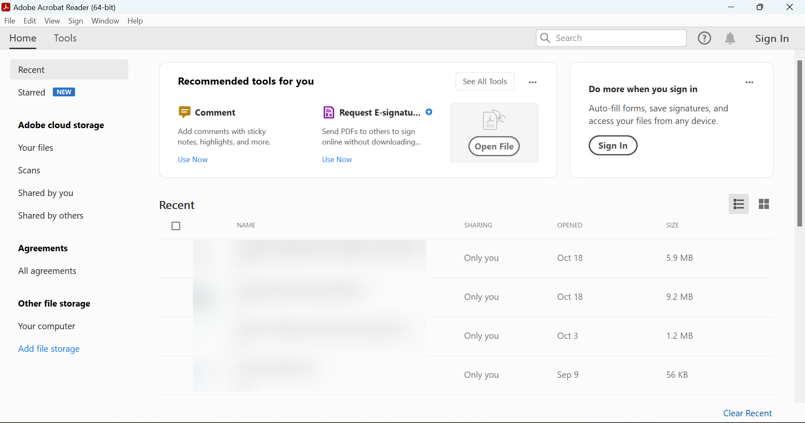Open more options for Recommended tools card
Viewport: 805px width, 423px height.
pos(532,82)
